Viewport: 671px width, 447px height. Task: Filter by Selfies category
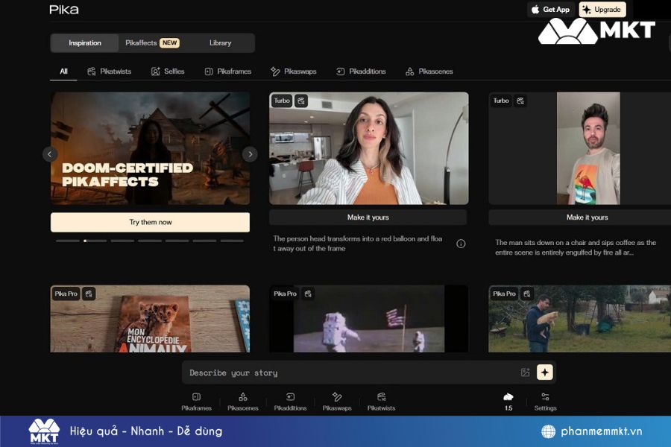[168, 71]
